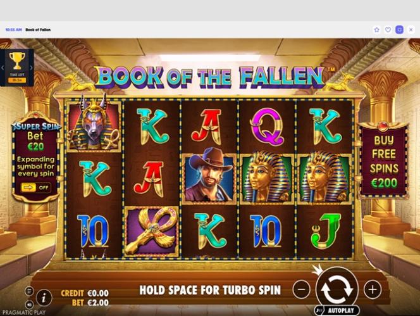Click the explorer cowboy symbol on reel three
Image resolution: width=420 pixels, height=316 pixels.
[x=209, y=178]
